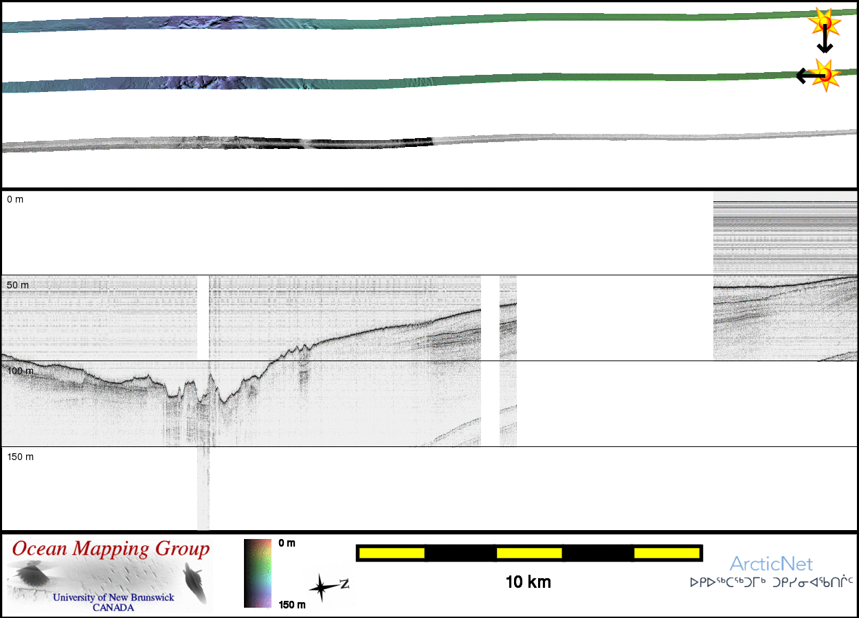Click the 50 m depth label
Screen dimensions: 859x618
click(x=19, y=285)
